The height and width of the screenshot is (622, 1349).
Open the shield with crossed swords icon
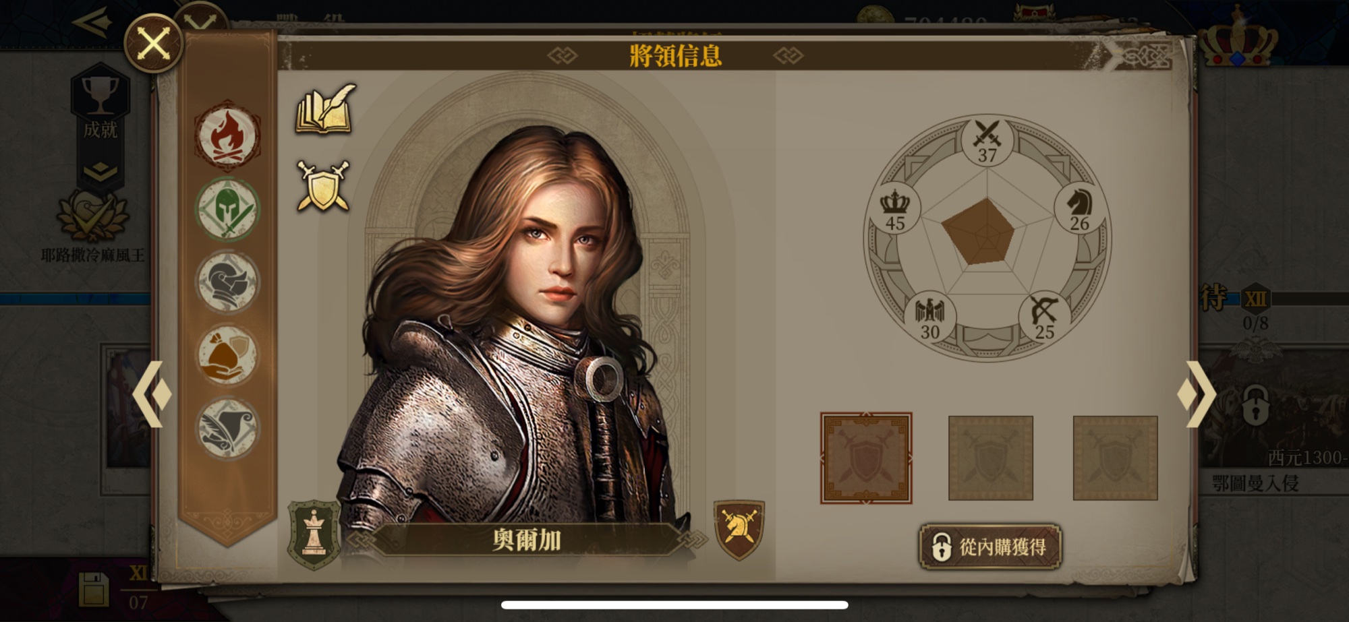pyautogui.click(x=323, y=186)
